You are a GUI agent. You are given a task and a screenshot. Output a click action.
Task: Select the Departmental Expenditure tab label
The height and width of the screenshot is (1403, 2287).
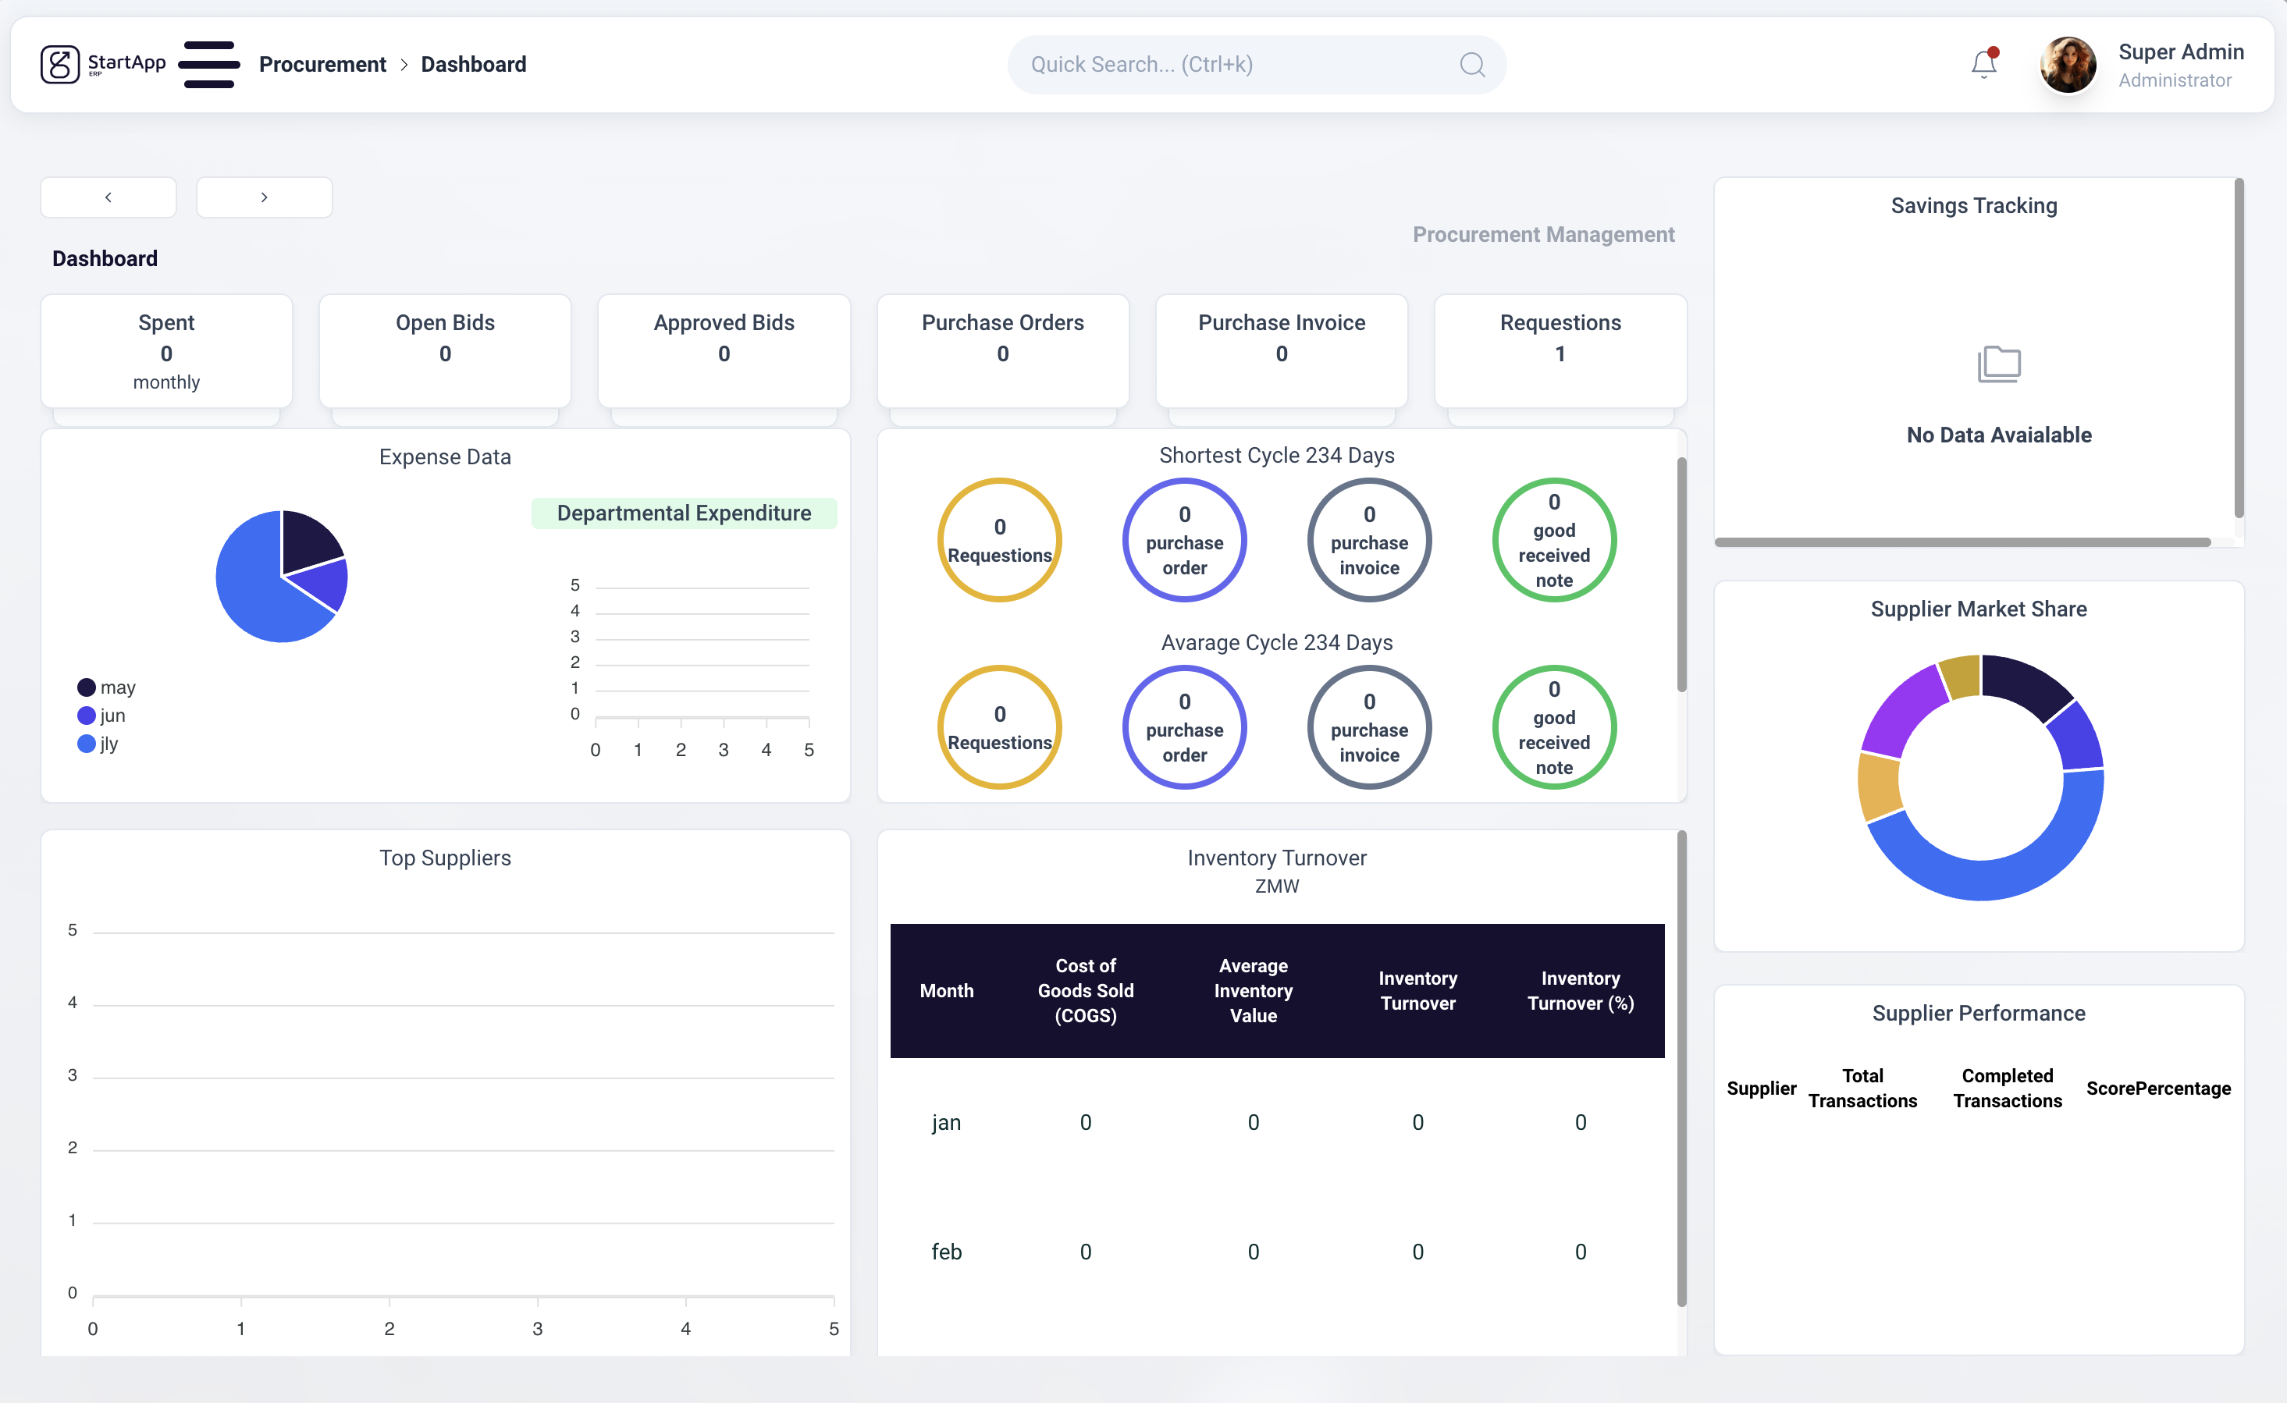tap(684, 513)
